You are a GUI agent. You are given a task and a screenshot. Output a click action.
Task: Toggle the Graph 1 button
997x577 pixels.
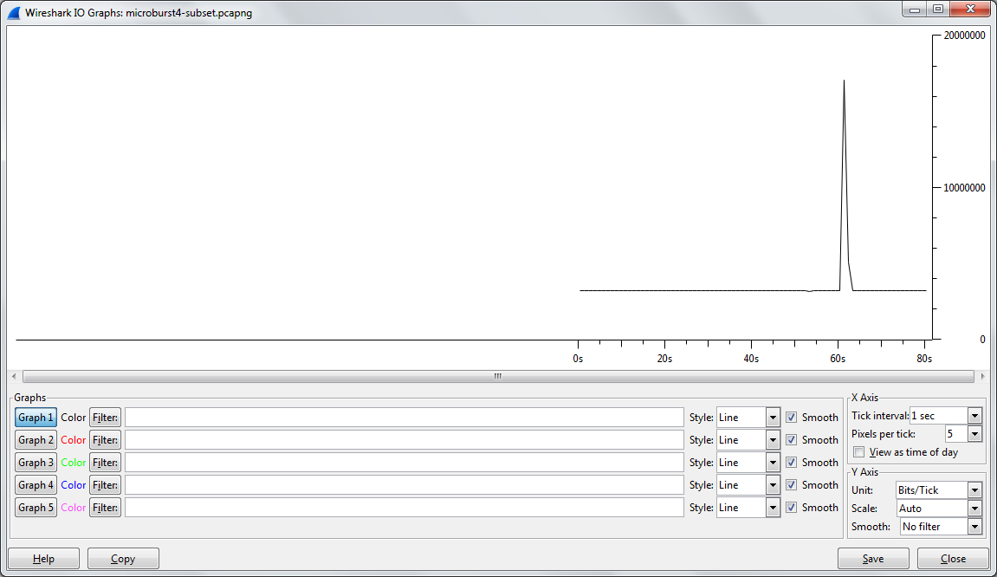coord(36,418)
